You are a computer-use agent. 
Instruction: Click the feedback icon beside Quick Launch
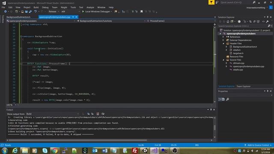(x=217, y=2)
